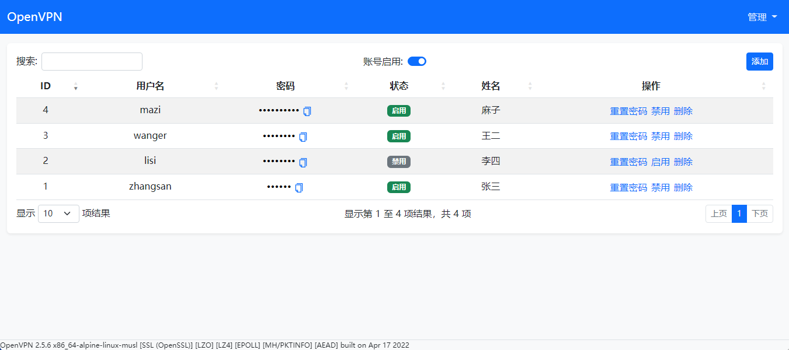The width and height of the screenshot is (789, 350).
Task: Go to 下页 next page
Action: click(760, 213)
